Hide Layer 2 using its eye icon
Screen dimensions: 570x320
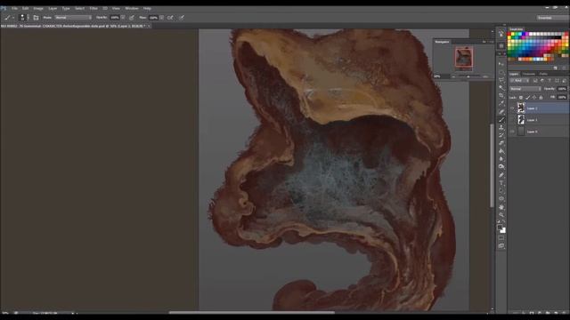[512, 108]
